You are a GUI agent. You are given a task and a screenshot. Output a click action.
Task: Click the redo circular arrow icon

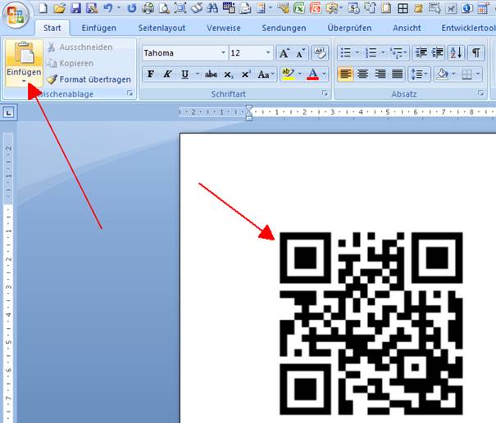click(x=132, y=8)
